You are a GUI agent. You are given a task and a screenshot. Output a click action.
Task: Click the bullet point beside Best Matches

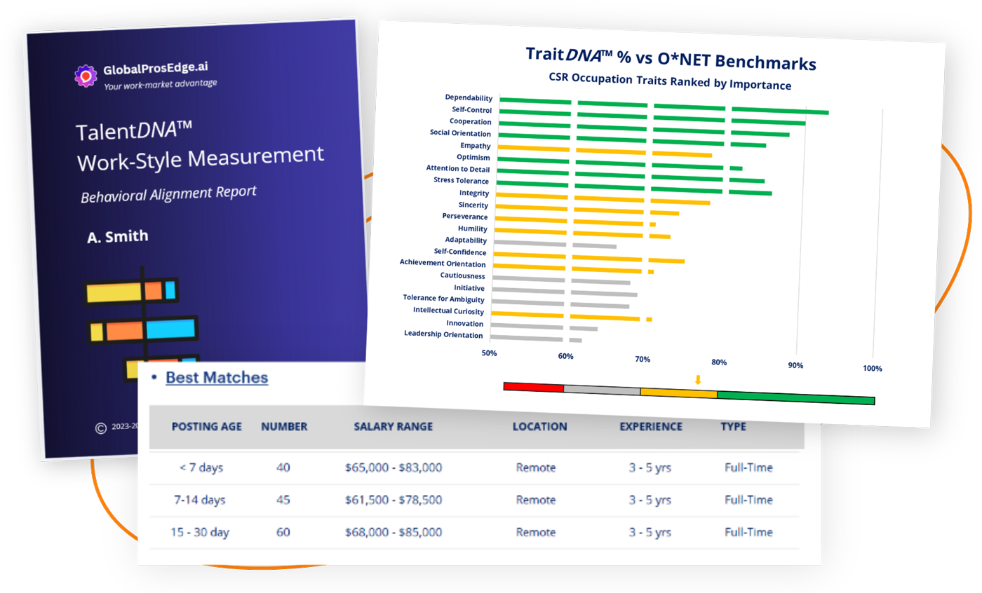153,378
